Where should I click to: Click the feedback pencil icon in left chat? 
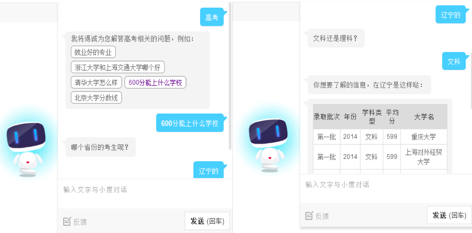[67, 221]
